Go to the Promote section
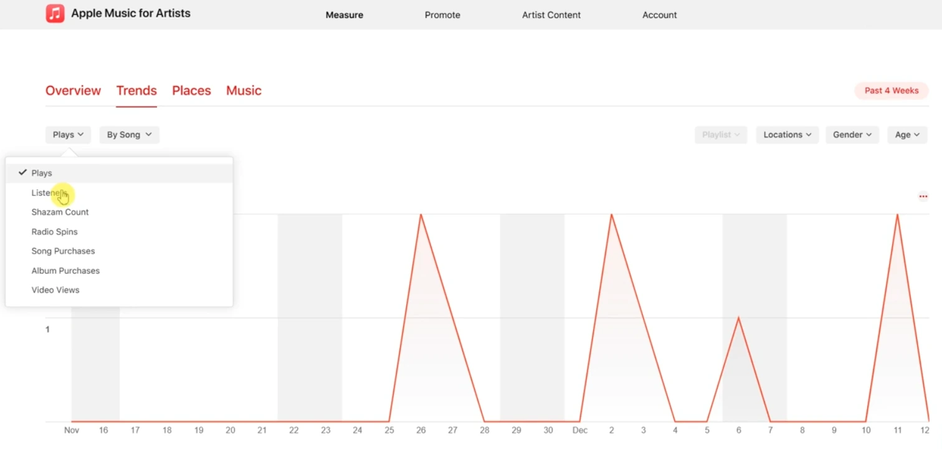 click(442, 15)
